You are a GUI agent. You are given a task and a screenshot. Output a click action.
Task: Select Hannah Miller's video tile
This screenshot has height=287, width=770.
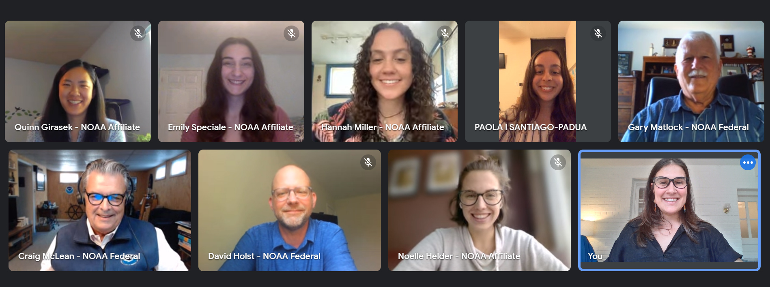[x=385, y=81]
